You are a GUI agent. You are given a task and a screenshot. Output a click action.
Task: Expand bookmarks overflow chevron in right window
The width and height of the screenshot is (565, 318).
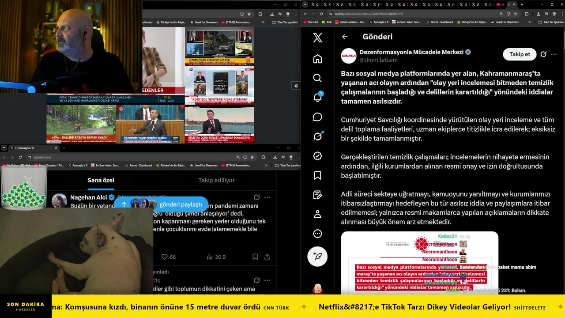pyautogui.click(x=529, y=22)
